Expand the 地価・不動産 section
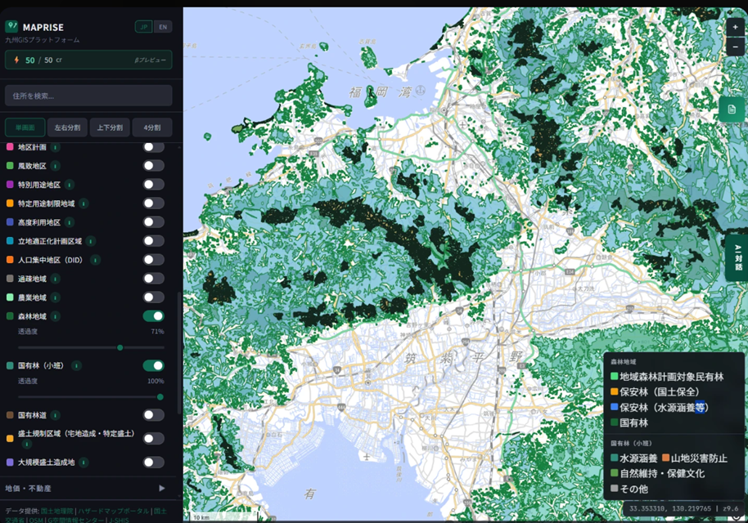748x523 pixels. tap(86, 488)
